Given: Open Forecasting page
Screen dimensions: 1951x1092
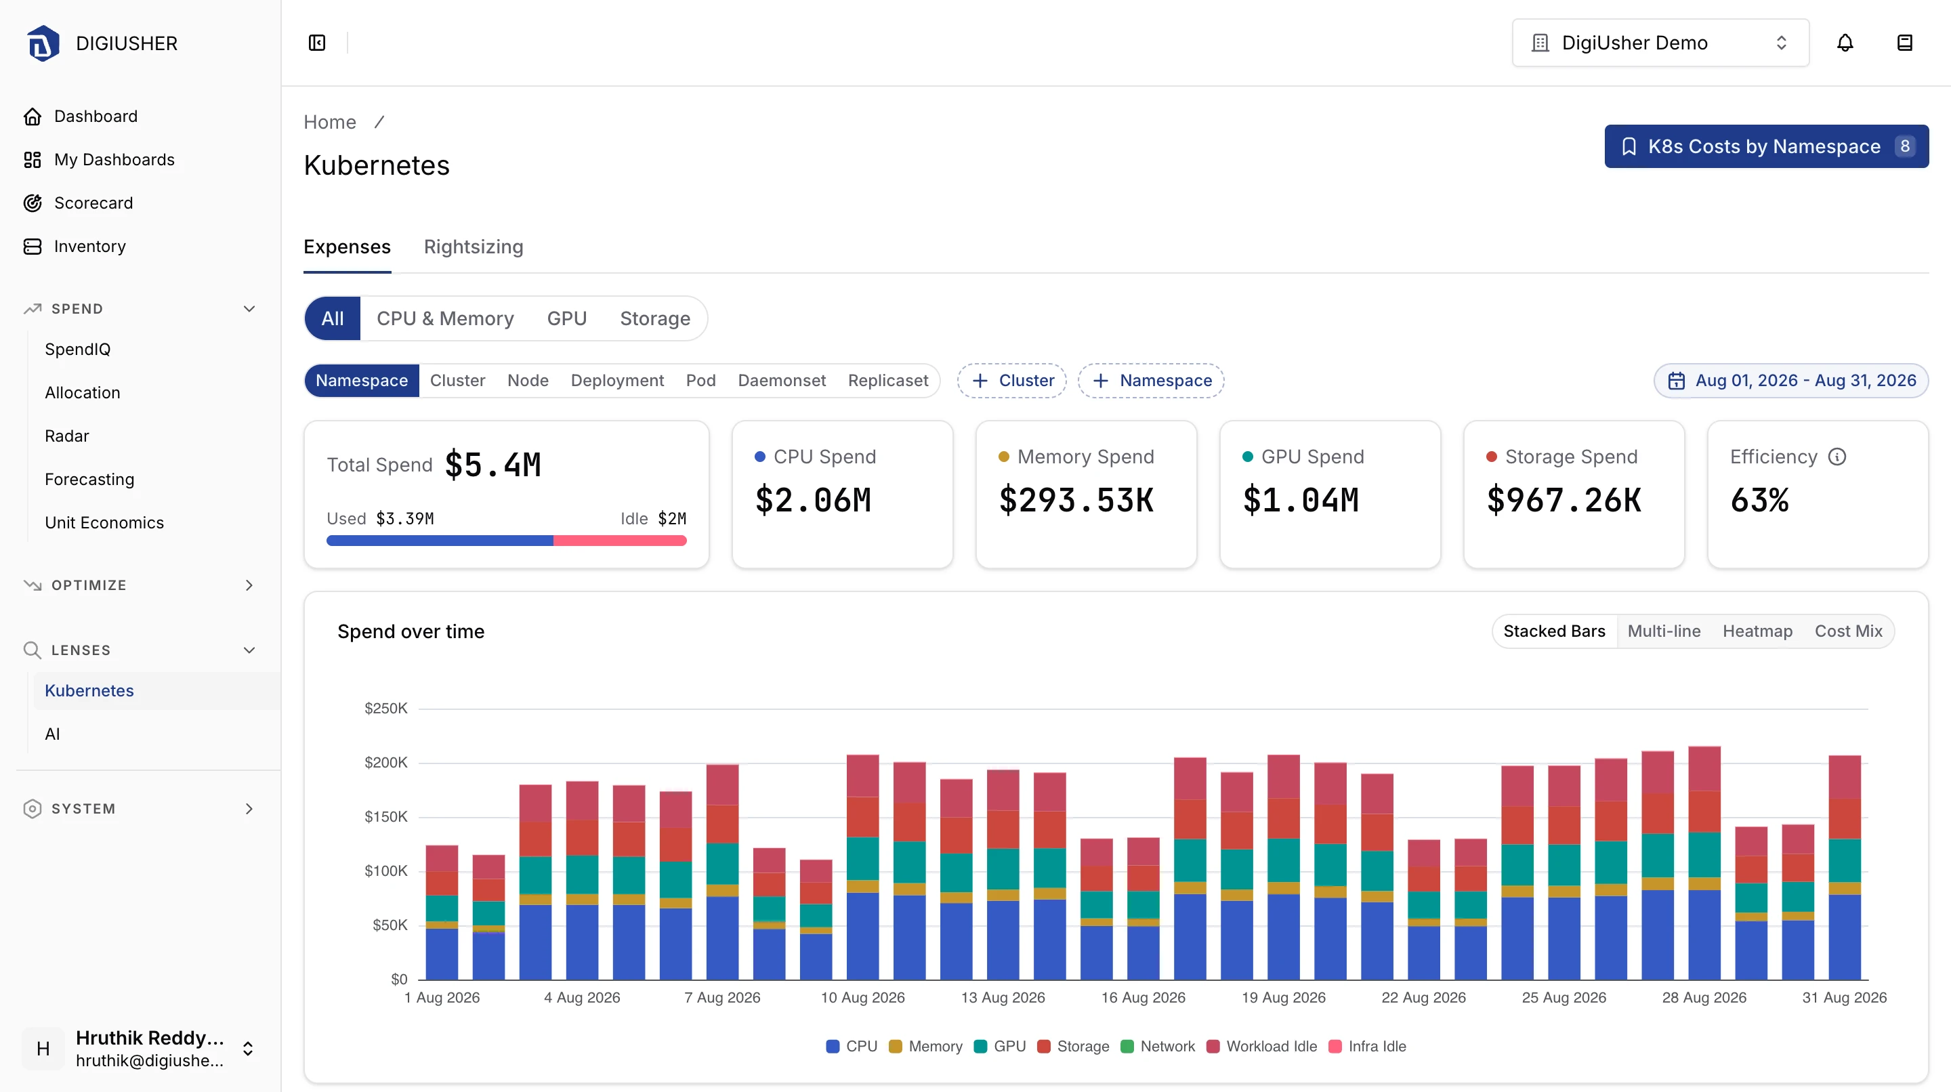Looking at the screenshot, I should [89, 480].
